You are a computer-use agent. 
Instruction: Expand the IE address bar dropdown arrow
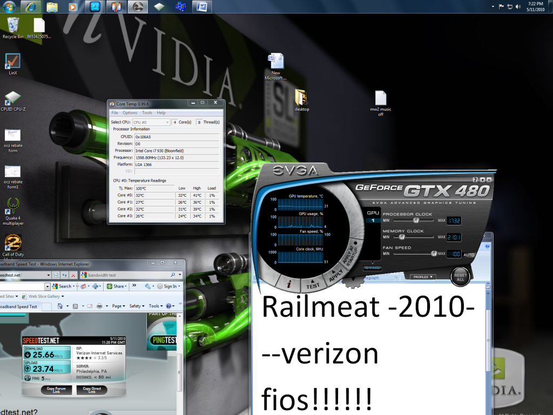[48, 275]
